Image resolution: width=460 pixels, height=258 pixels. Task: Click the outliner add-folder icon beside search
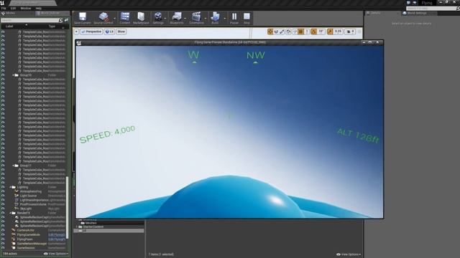66,20
